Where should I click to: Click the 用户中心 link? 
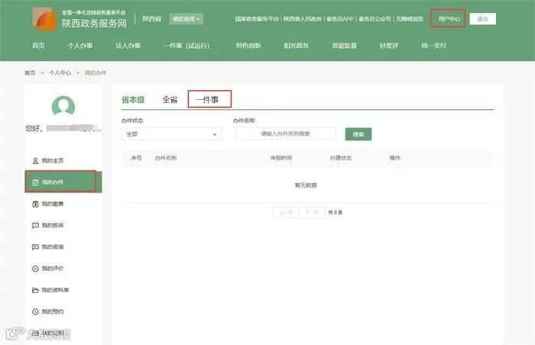(449, 19)
